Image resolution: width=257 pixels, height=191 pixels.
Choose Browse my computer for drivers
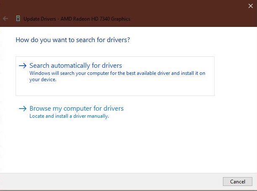[77, 109]
